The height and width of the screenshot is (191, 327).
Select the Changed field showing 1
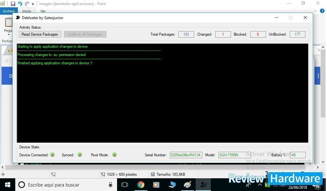223,34
